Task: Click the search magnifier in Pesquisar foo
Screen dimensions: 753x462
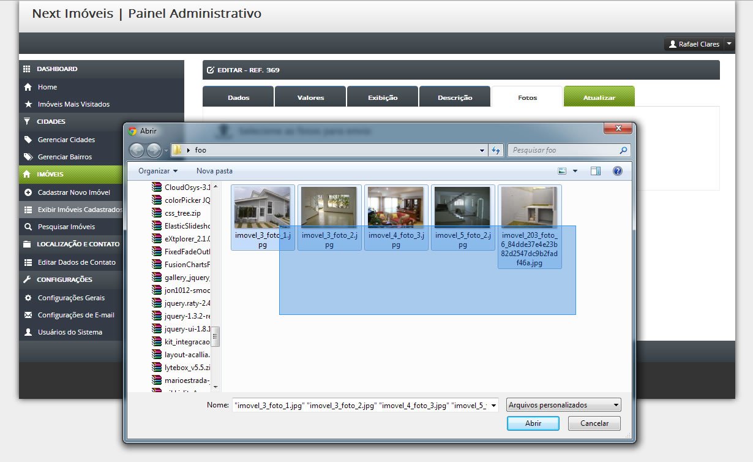Action: (623, 150)
